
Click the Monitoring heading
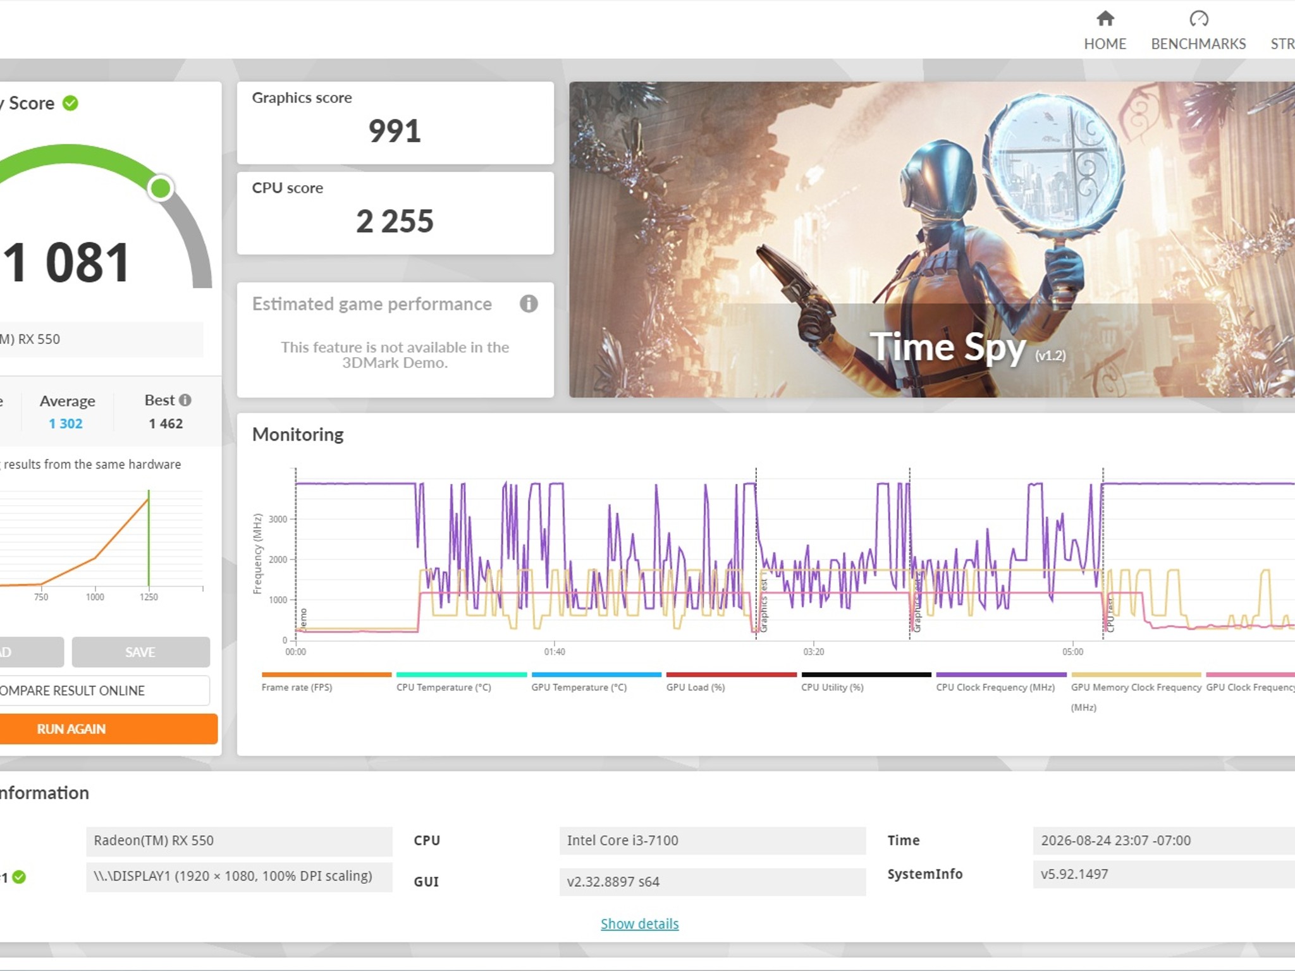coord(298,434)
